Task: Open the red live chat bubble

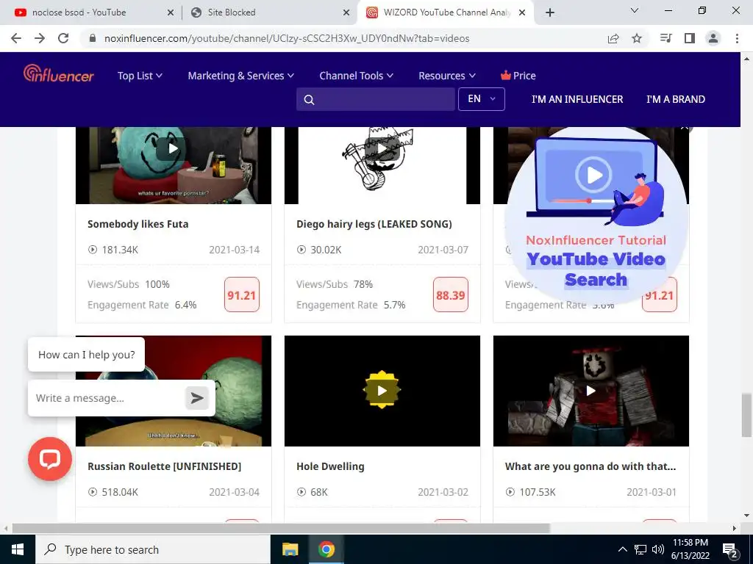Action: pyautogui.click(x=50, y=459)
